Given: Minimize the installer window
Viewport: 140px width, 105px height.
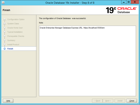Looking at the screenshot, I should coord(124,2).
